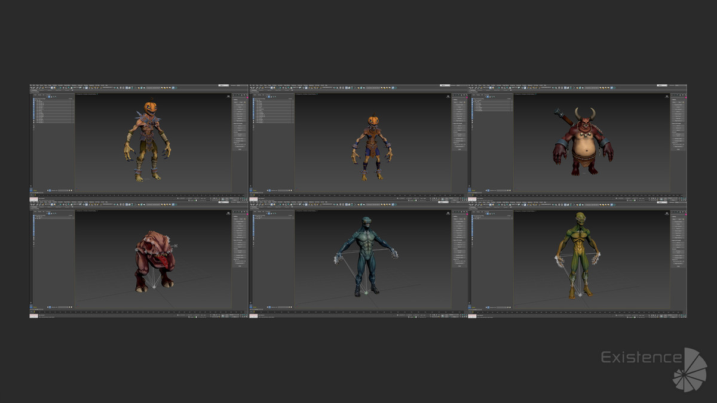The height and width of the screenshot is (403, 717).
Task: Open the Reference Coordinate System dropdown
Action: click(75, 88)
